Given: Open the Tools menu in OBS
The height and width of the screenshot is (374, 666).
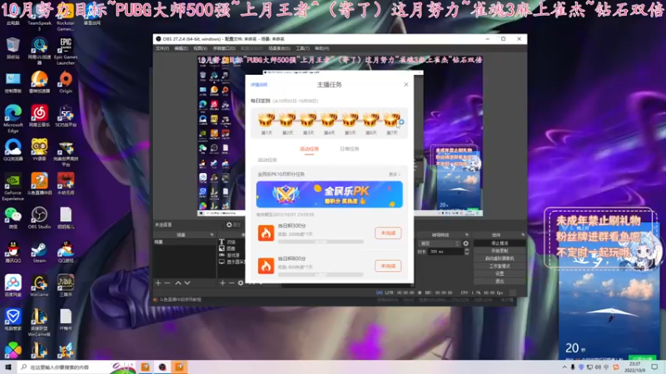Looking at the screenshot, I should coord(302,48).
